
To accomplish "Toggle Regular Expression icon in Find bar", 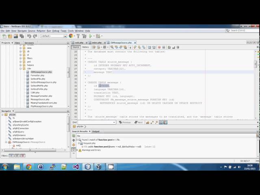I will (156, 122).
